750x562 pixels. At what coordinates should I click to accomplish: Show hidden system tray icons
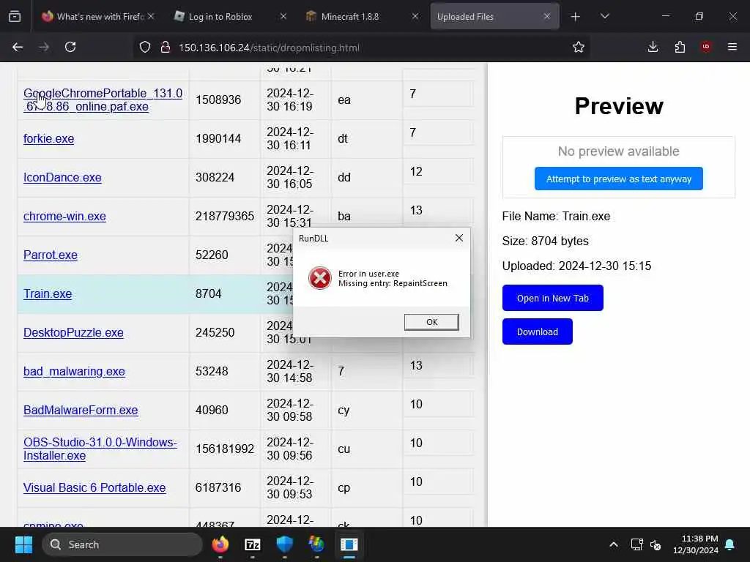pos(614,544)
